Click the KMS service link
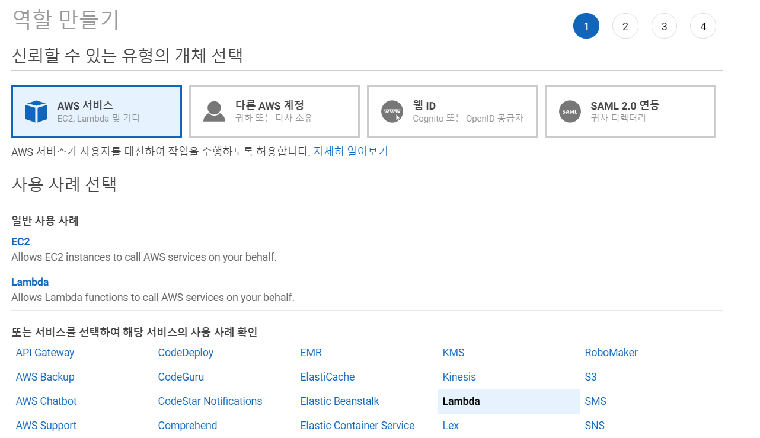This screenshot has width=760, height=438. pyautogui.click(x=454, y=353)
